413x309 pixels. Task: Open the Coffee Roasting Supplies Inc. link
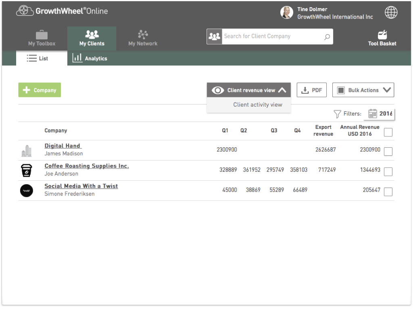tap(87, 166)
